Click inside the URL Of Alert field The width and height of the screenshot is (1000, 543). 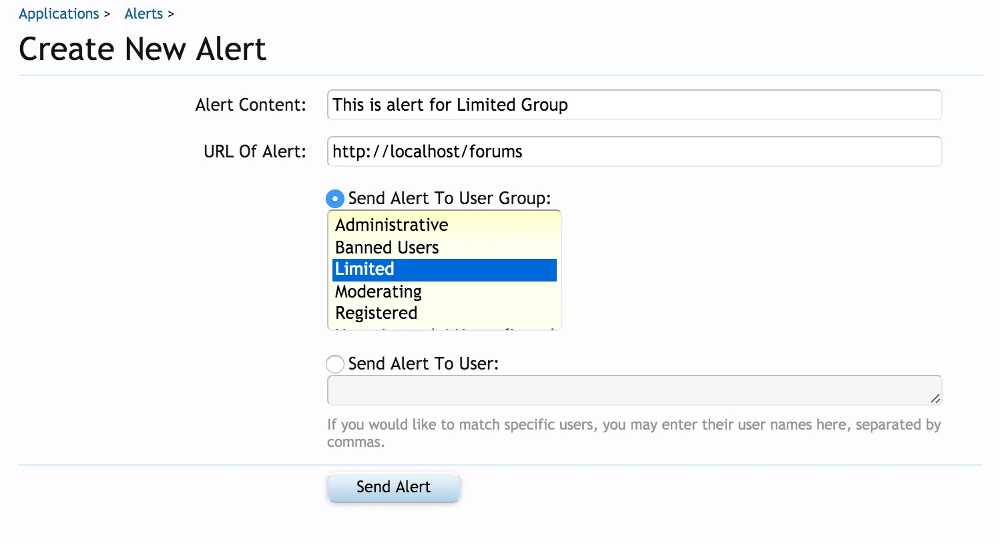[634, 151]
